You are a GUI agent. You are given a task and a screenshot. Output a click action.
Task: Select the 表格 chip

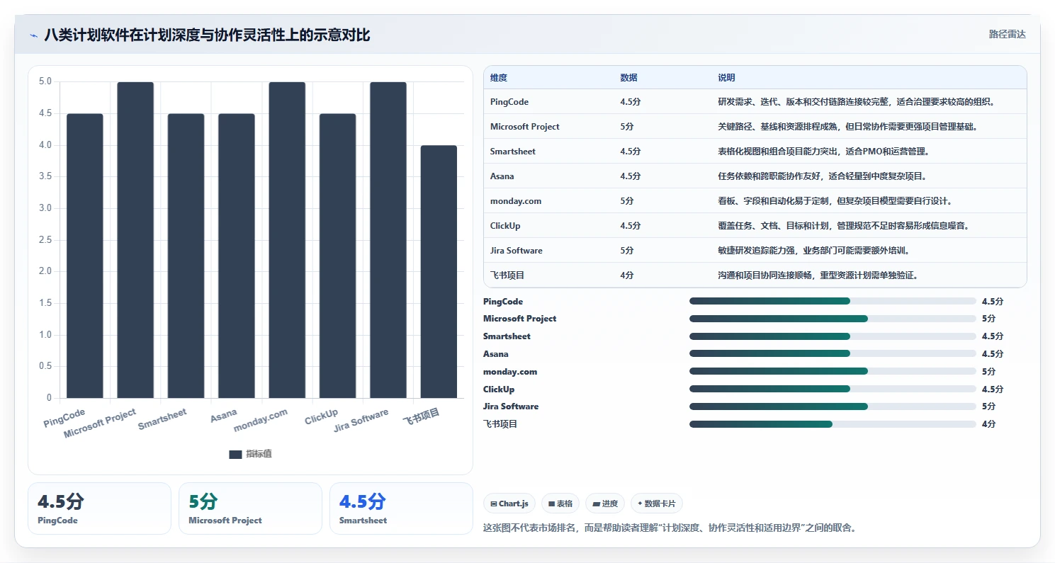click(x=560, y=504)
